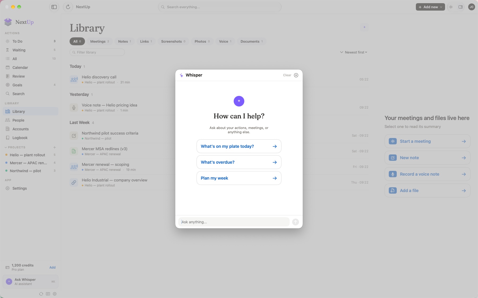Select the Documents filter tab

tap(251, 41)
